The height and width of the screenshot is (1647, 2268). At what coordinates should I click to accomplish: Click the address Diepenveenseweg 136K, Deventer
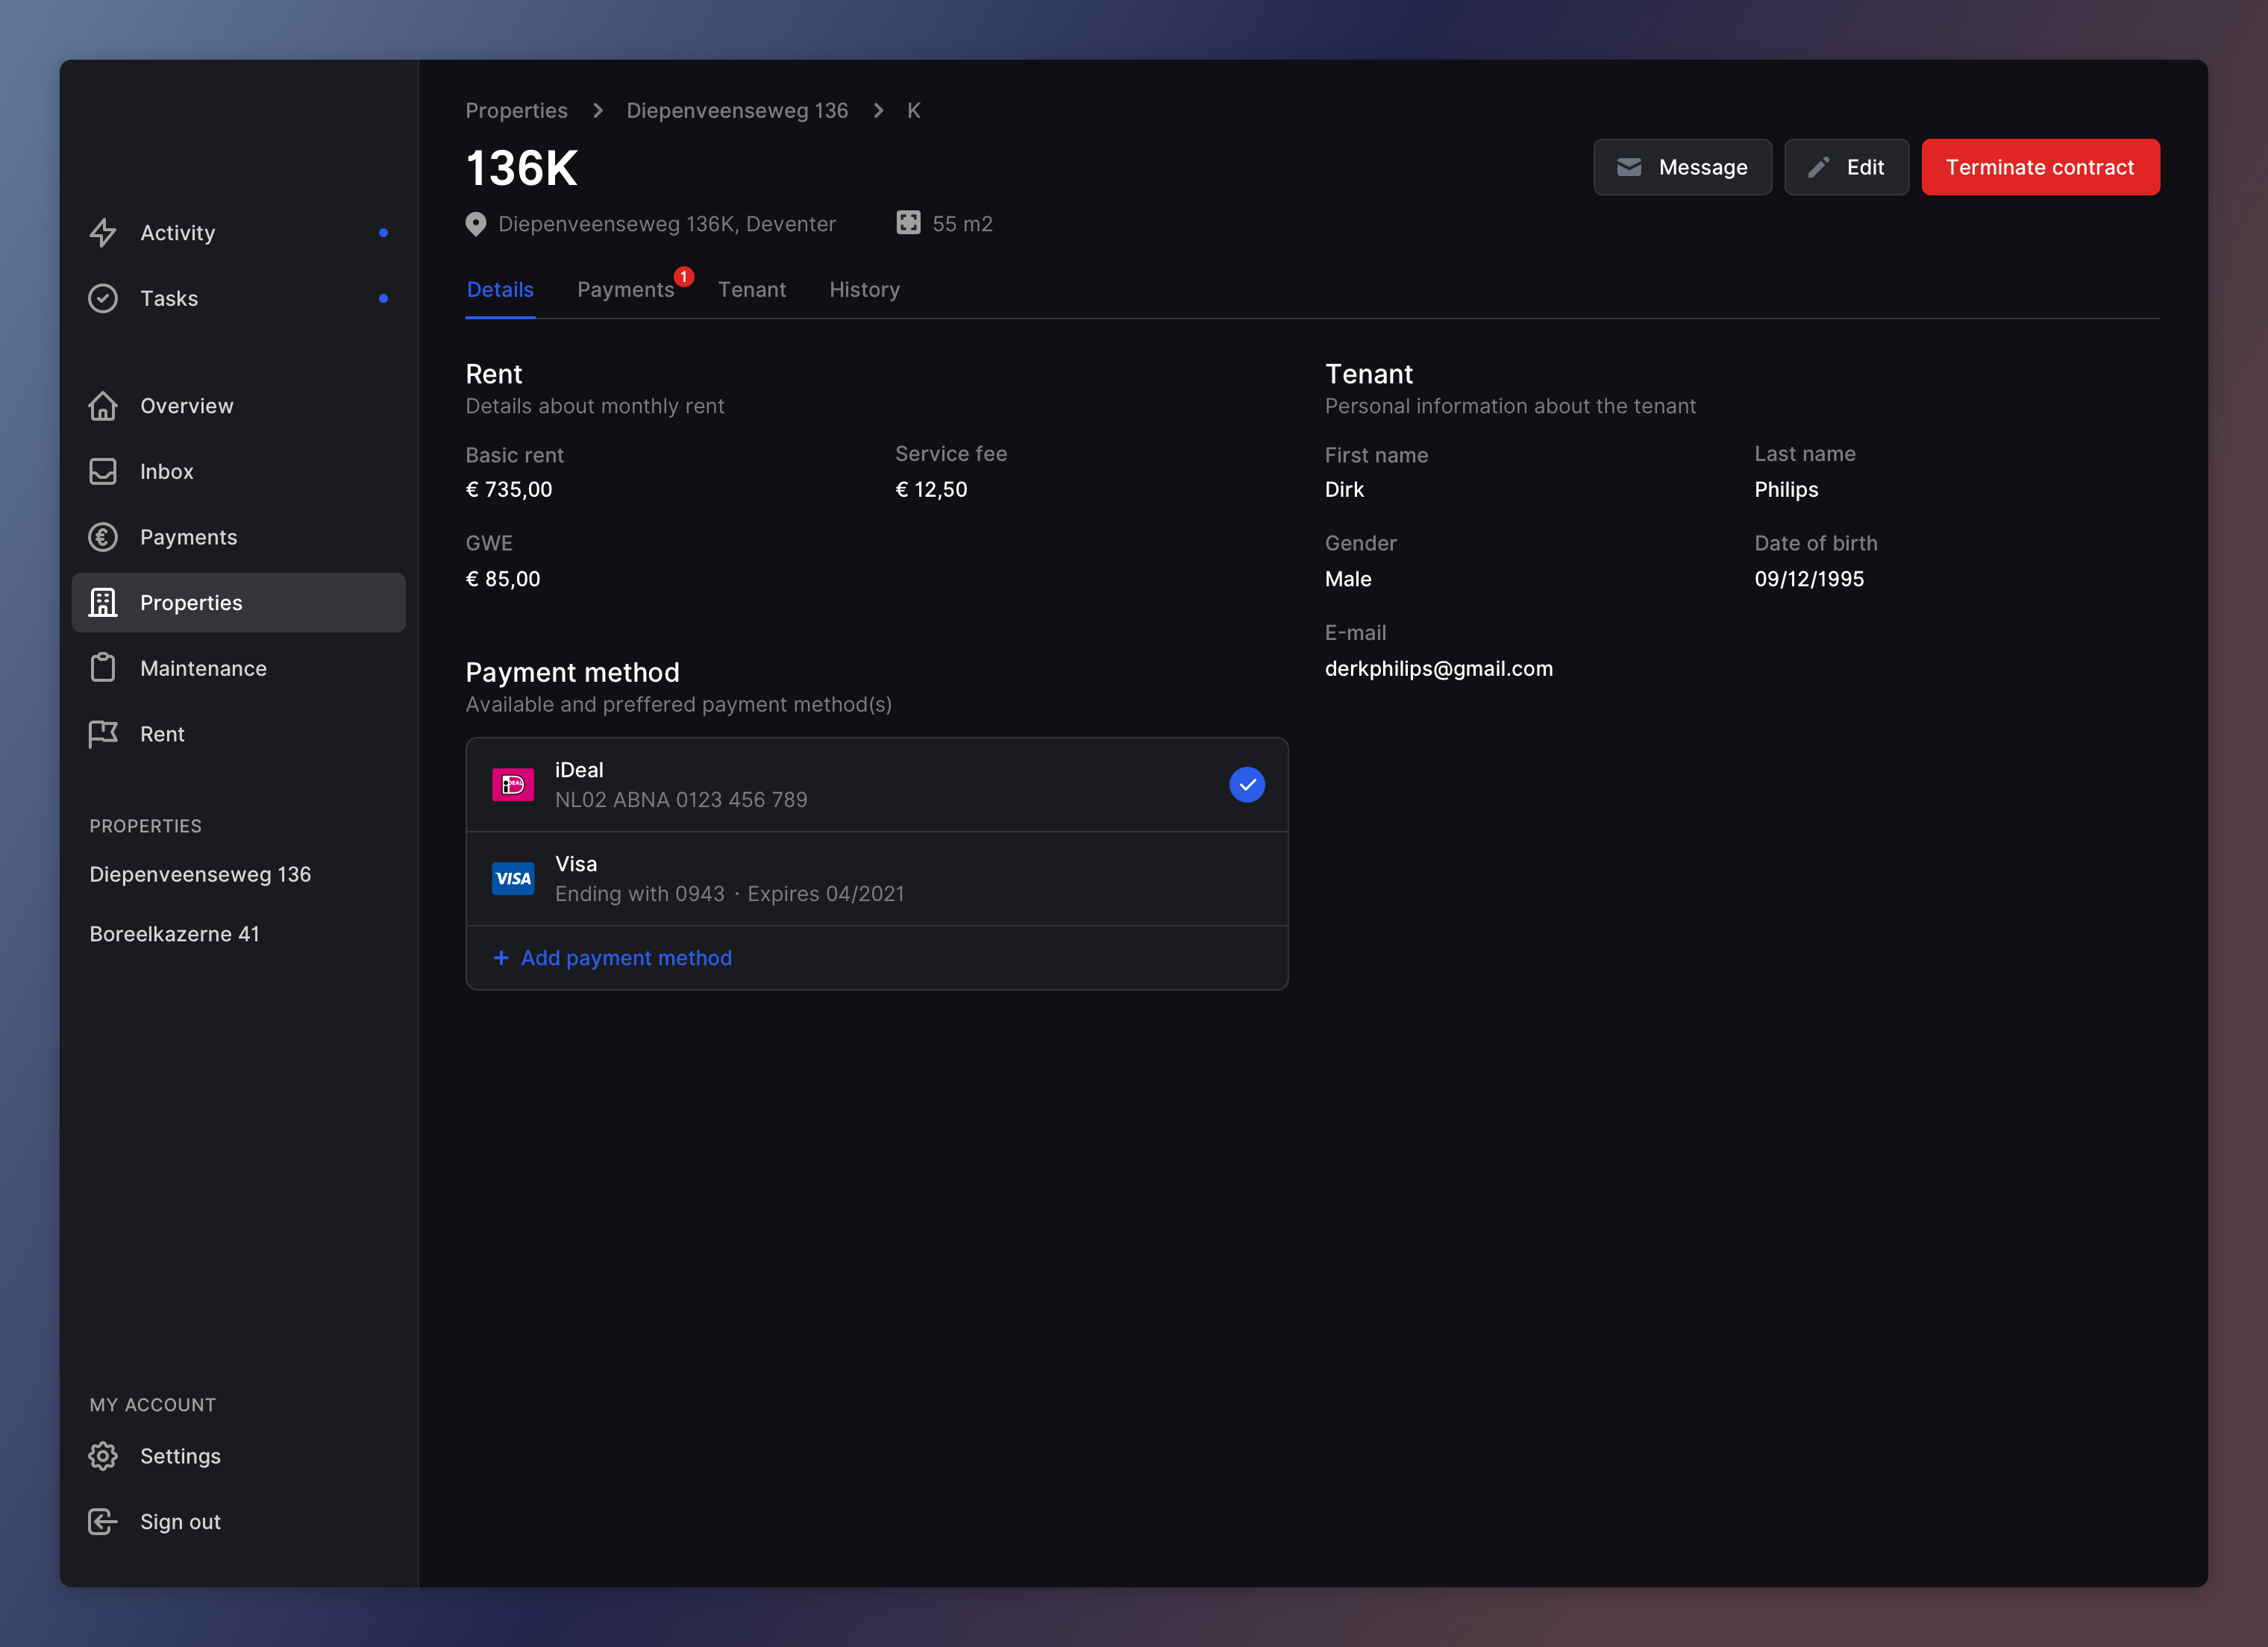[x=667, y=224]
